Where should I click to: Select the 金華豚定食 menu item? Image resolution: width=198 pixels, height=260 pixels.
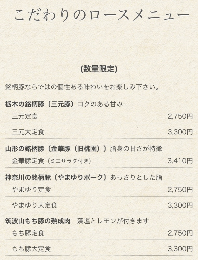pyautogui.click(x=28, y=161)
